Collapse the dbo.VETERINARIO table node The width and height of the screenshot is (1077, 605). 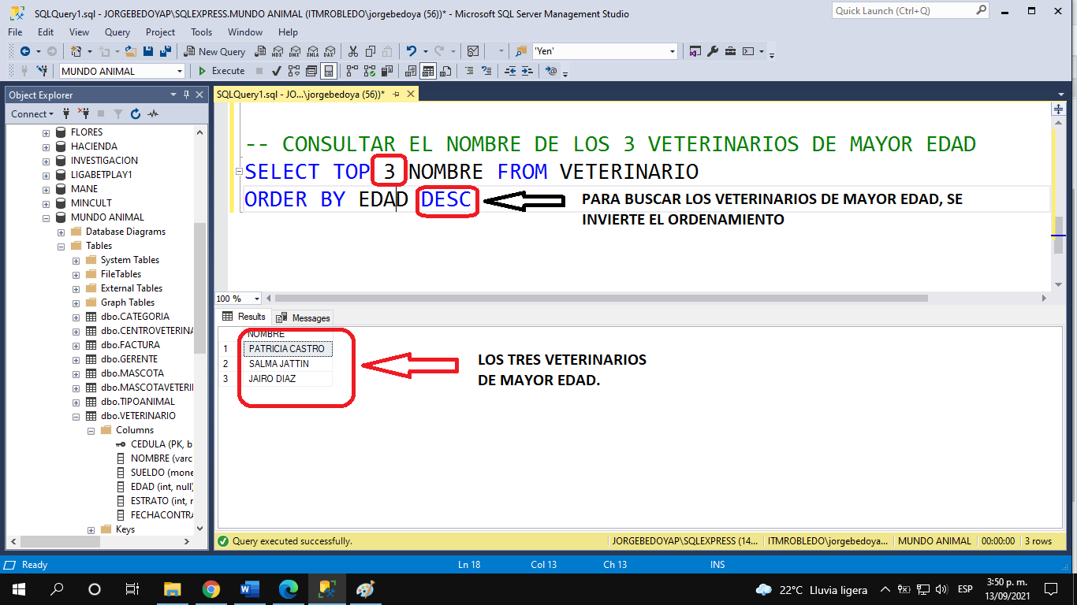76,416
